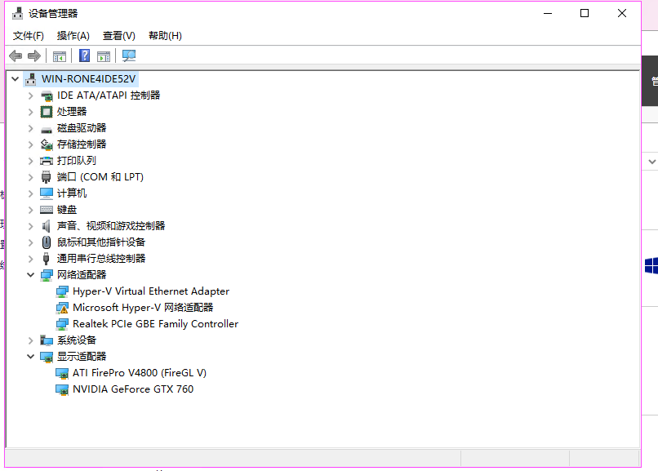Click the 打印队列 printer icon
The width and height of the screenshot is (658, 471).
(x=47, y=161)
